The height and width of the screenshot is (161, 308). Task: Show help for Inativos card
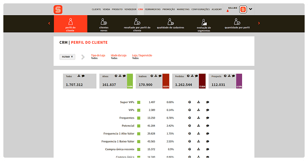pos(152,76)
